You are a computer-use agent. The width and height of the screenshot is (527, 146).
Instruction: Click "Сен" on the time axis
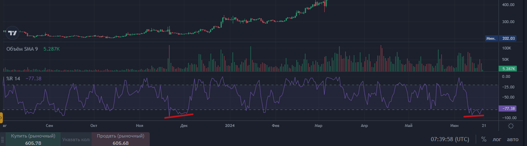tap(50, 126)
